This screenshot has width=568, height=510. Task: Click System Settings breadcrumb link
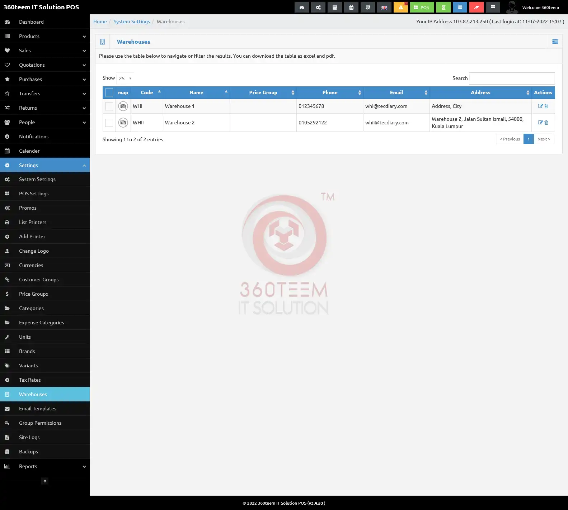pos(132,22)
